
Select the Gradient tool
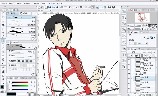3,72
